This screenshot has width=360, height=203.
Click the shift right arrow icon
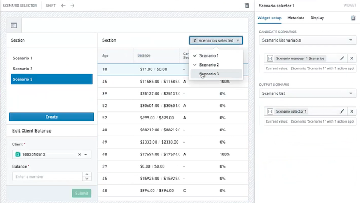(72, 6)
